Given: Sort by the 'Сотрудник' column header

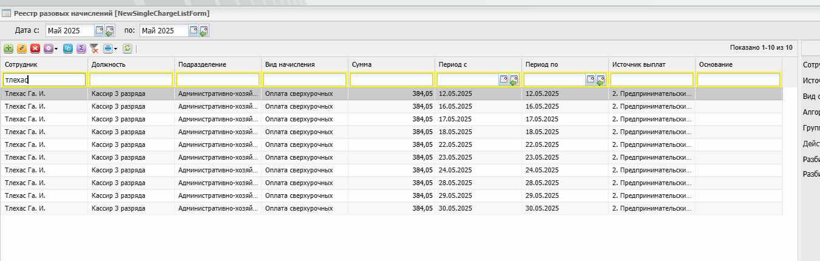Looking at the screenshot, I should coord(44,64).
